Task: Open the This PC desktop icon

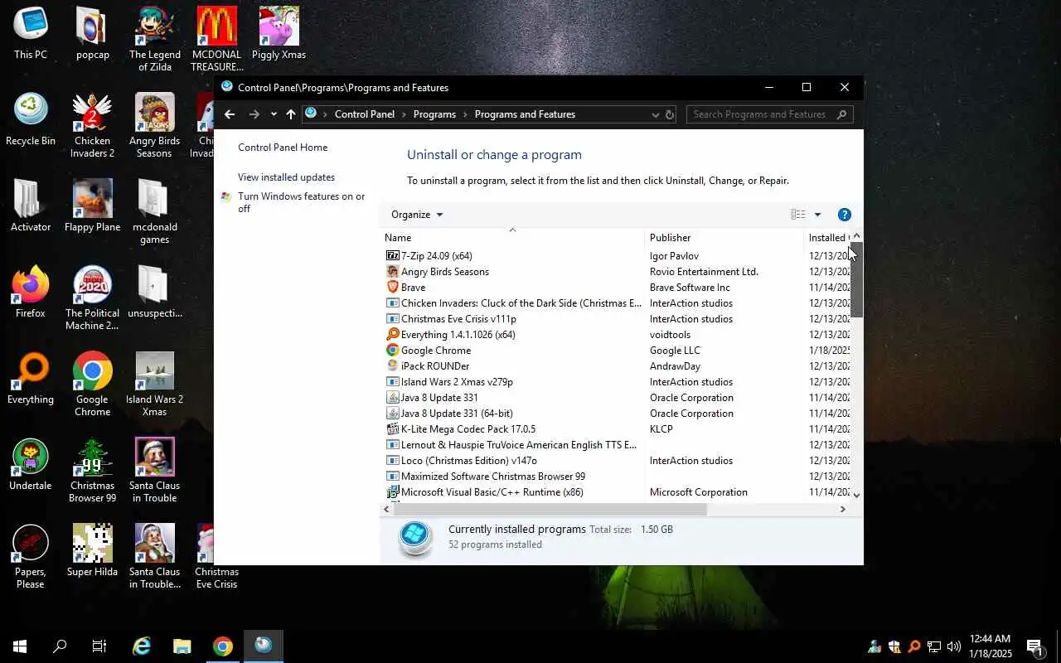Action: [x=31, y=34]
